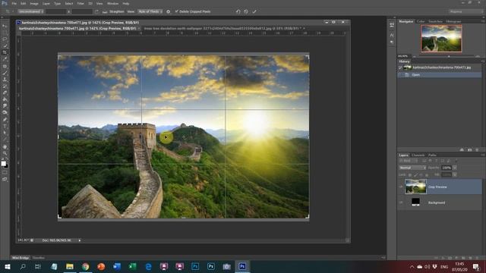Screen dimensions: 486x273
Task: Click the Photoshop Ps logo in the menu bar
Action: pyautogui.click(x=5, y=3)
